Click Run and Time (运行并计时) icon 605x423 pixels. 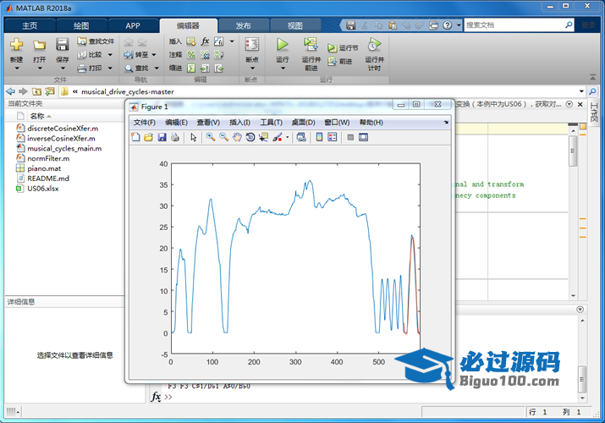(x=374, y=44)
